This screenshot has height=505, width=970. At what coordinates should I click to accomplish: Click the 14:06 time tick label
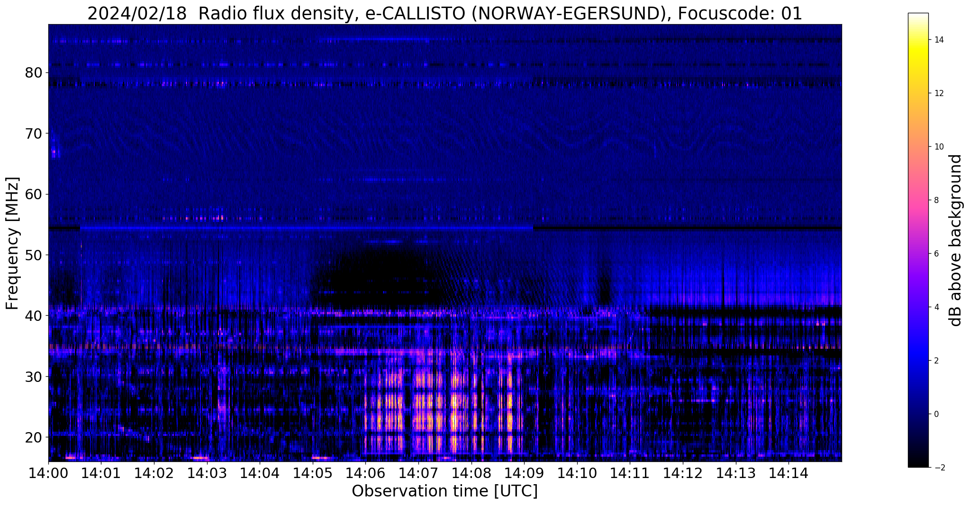[365, 473]
